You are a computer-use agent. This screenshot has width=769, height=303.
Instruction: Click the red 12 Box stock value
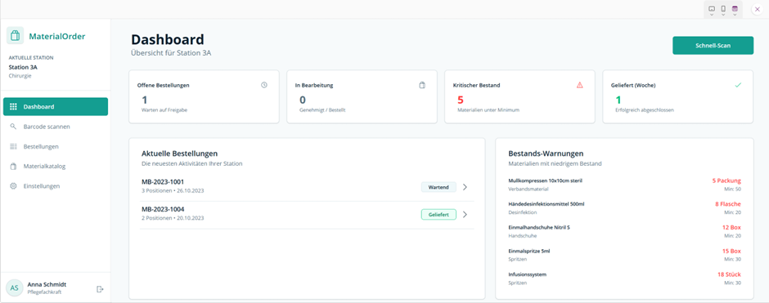point(731,228)
